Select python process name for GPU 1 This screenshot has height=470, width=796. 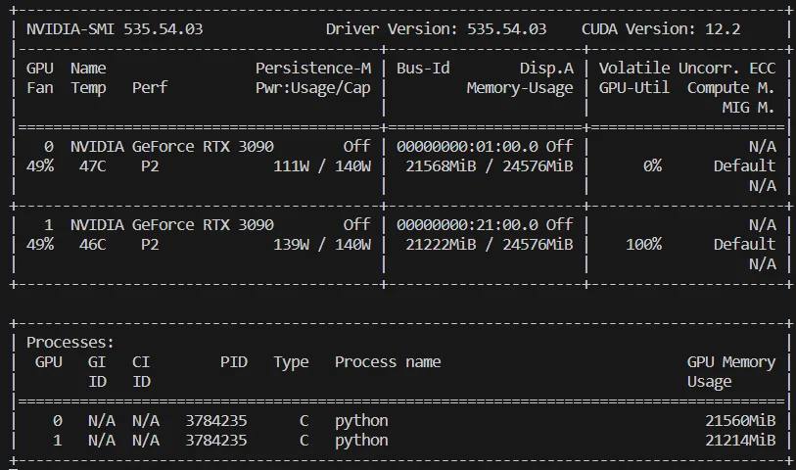tap(361, 440)
